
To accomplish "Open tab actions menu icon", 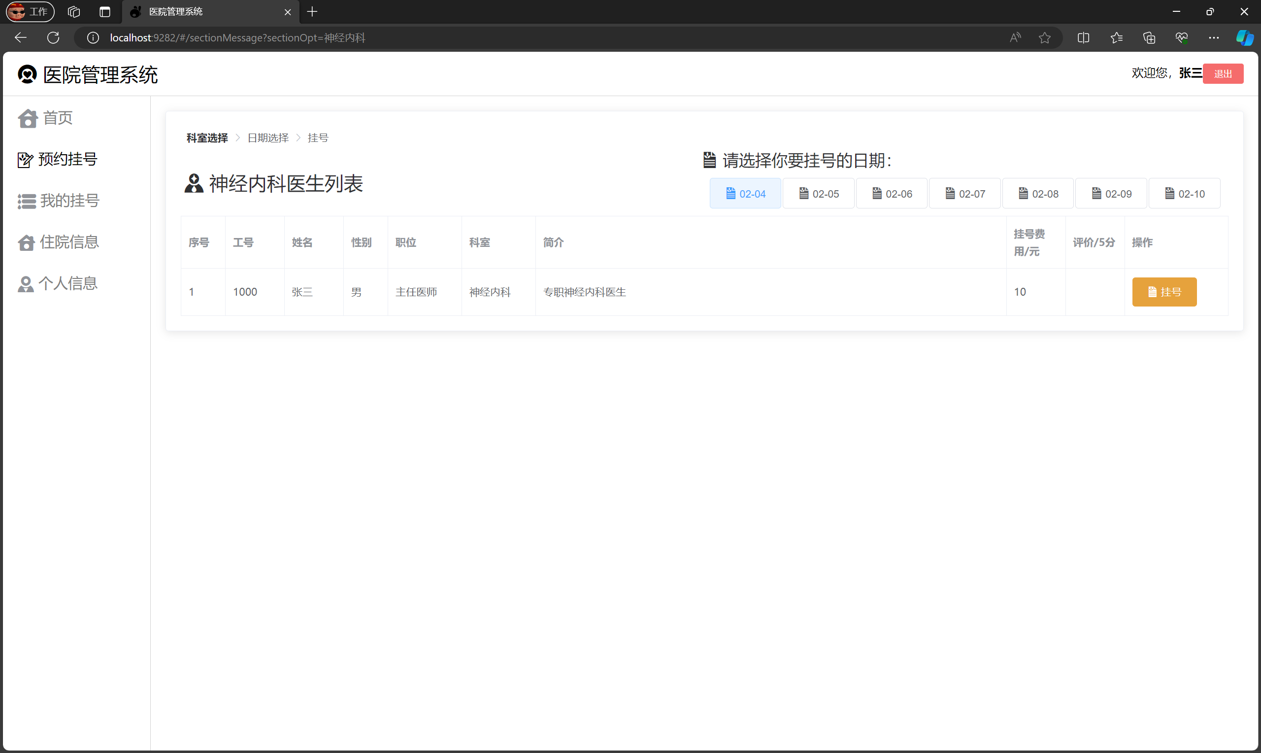I will [x=105, y=12].
